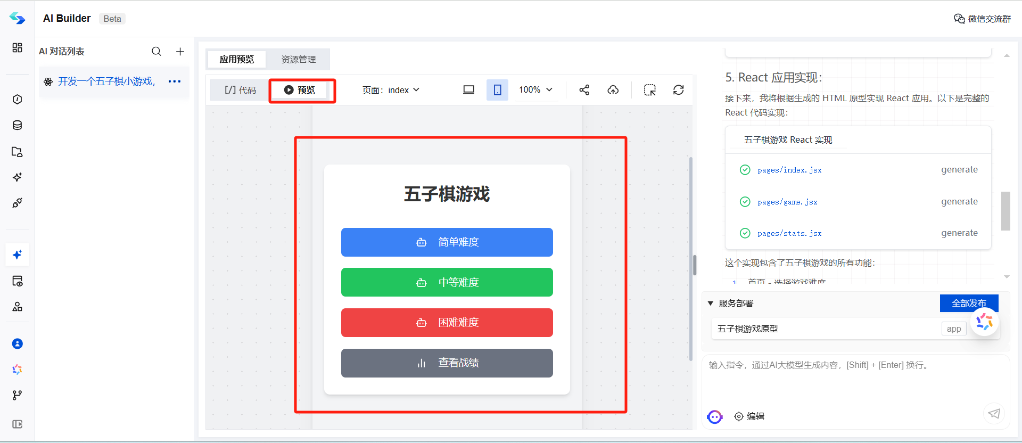
Task: Click the 五子棋游戏 title in preview
Action: coord(447,194)
